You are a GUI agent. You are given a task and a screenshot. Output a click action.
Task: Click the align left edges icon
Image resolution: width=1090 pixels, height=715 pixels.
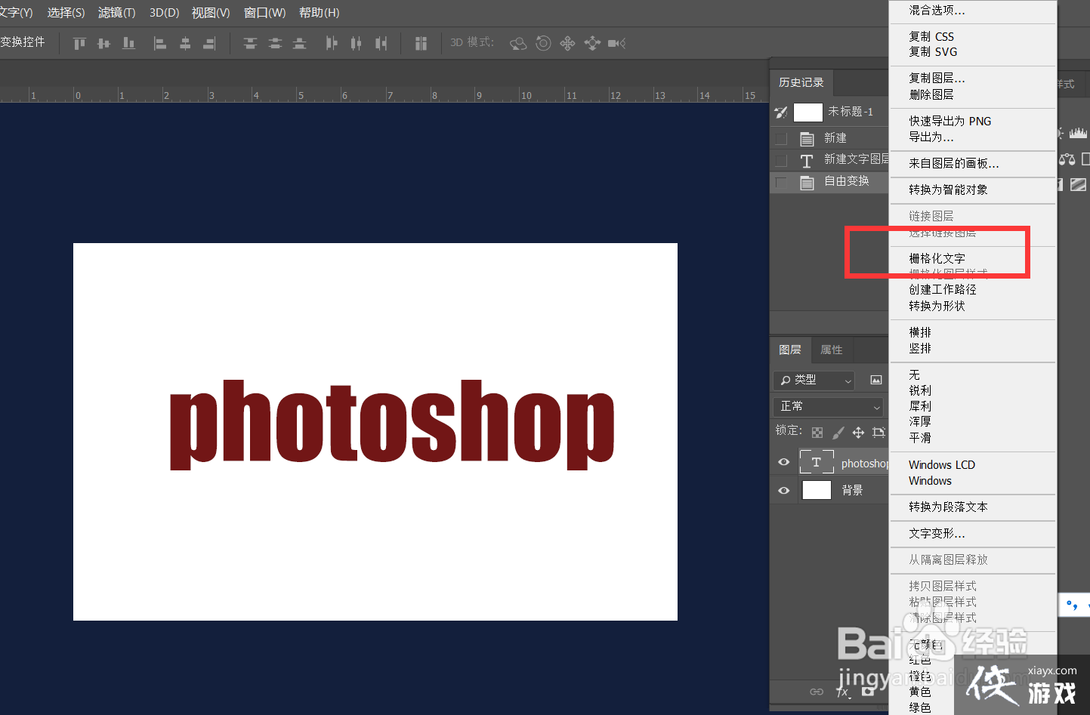coord(160,43)
